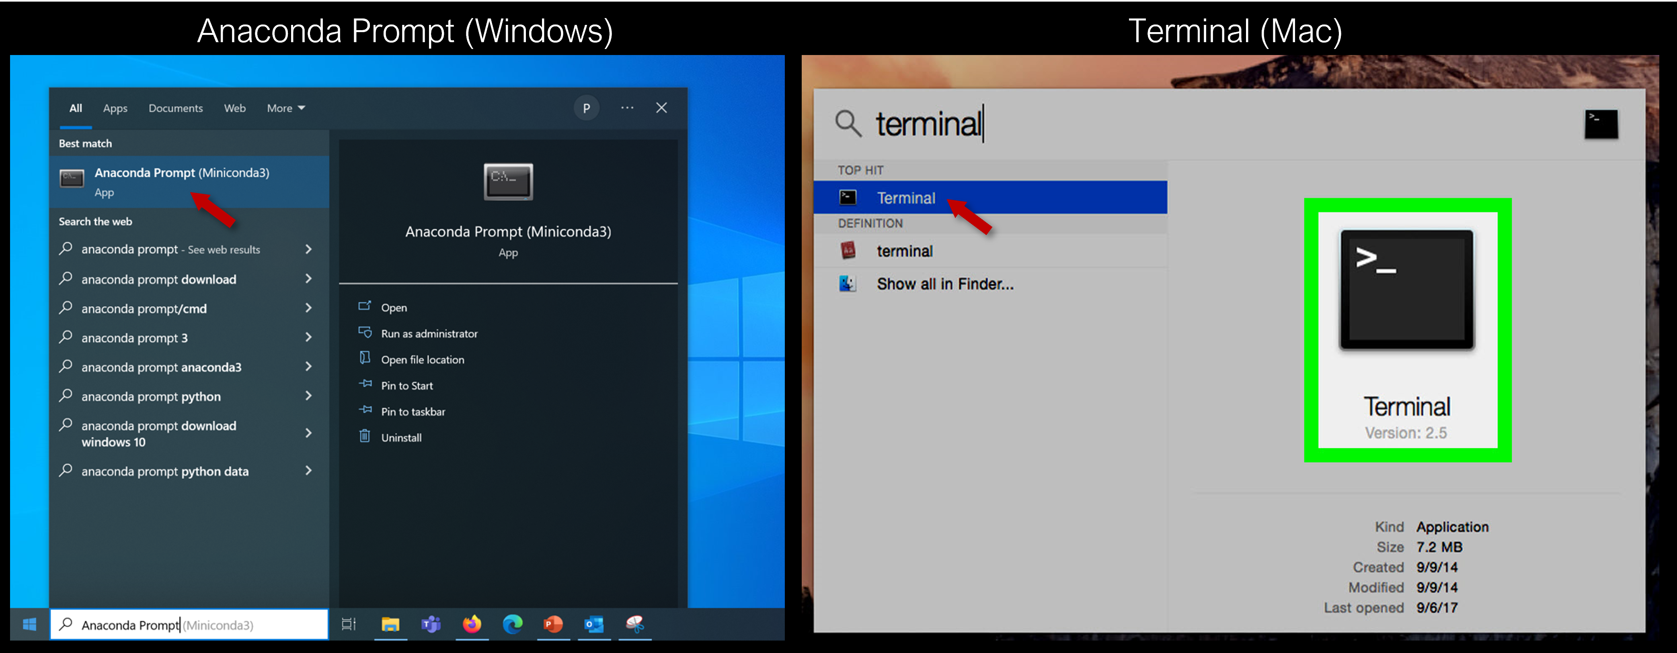
Task: Expand the 'anaconda prompt python' suggestion arrow
Action: [308, 396]
